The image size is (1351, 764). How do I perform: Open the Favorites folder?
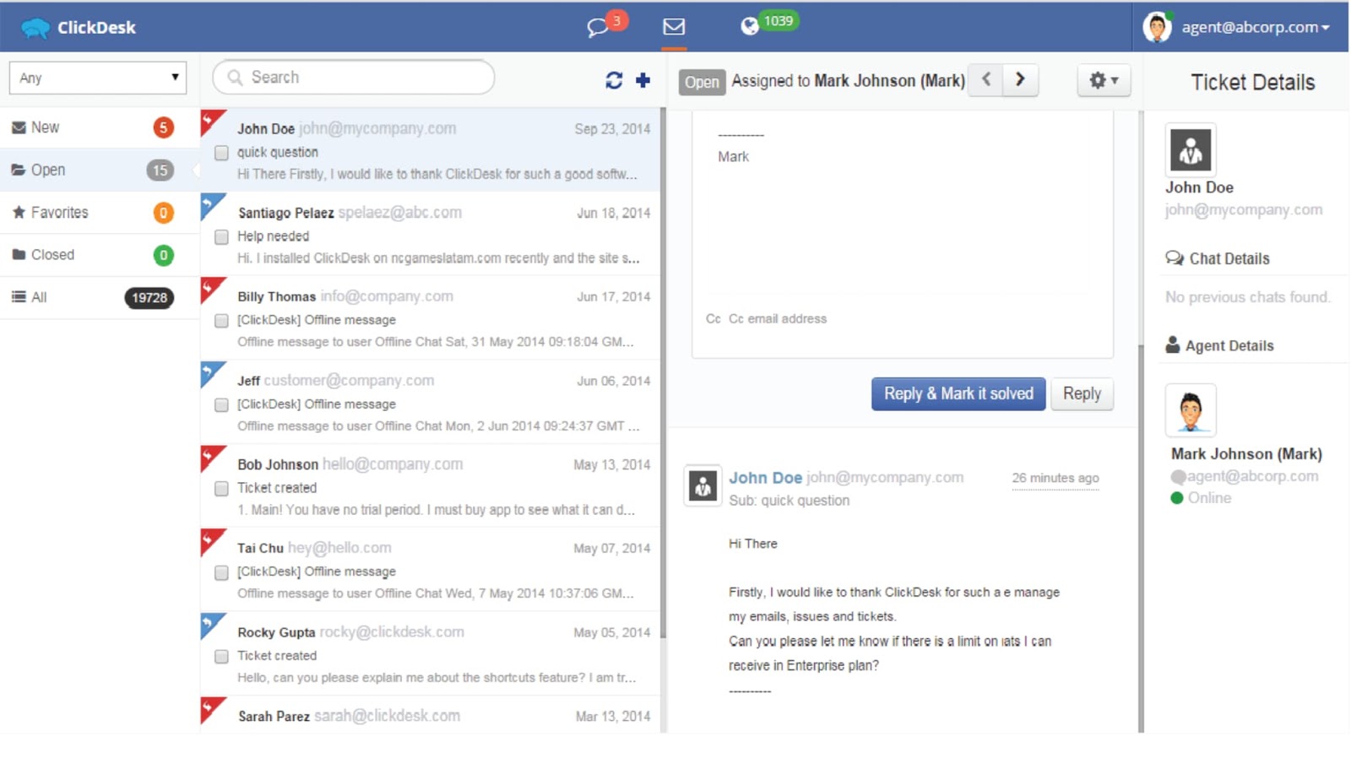[x=100, y=212]
